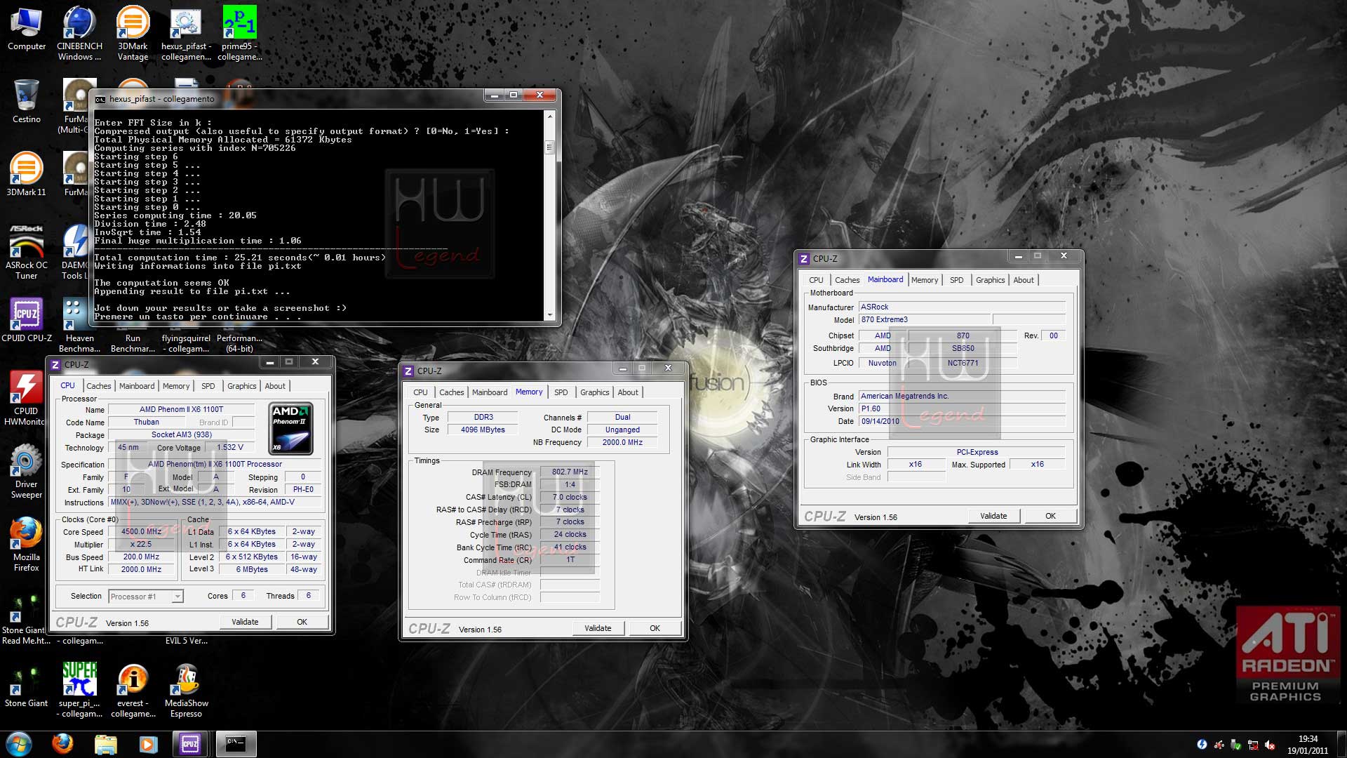Launch 3DMark Vantage desktop shortcut
The height and width of the screenshot is (758, 1347).
pyautogui.click(x=133, y=34)
